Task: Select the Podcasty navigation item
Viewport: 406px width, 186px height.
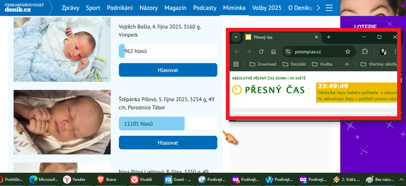Action: (x=205, y=8)
